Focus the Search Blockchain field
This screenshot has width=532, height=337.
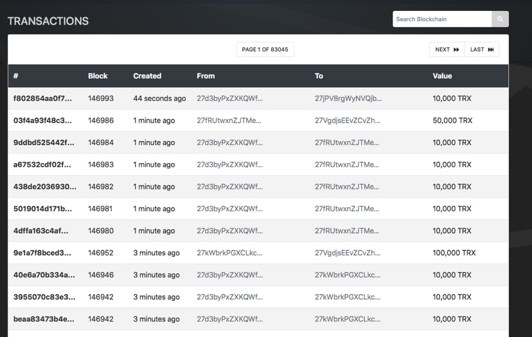pos(442,19)
